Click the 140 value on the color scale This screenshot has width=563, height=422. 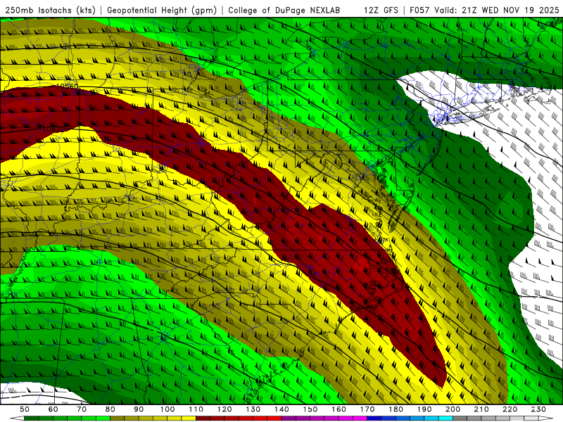[x=281, y=409]
